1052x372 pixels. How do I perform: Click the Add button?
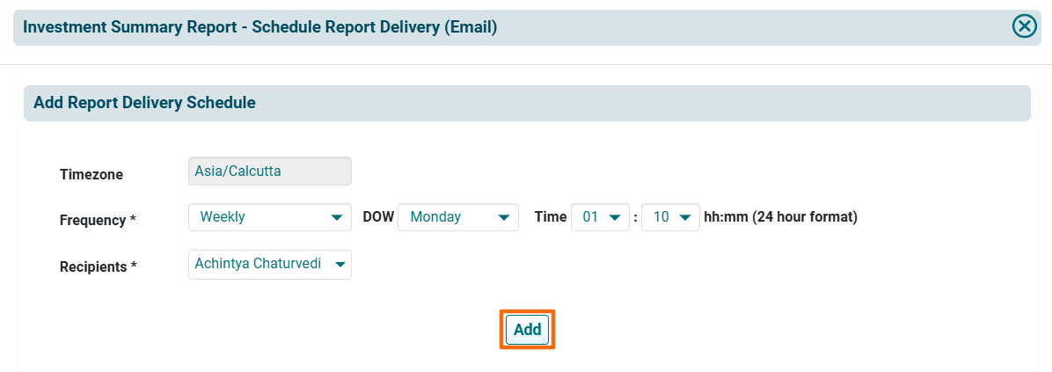(527, 330)
